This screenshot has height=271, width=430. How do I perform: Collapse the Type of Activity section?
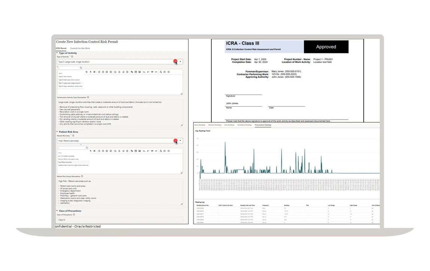pyautogui.click(x=57, y=53)
